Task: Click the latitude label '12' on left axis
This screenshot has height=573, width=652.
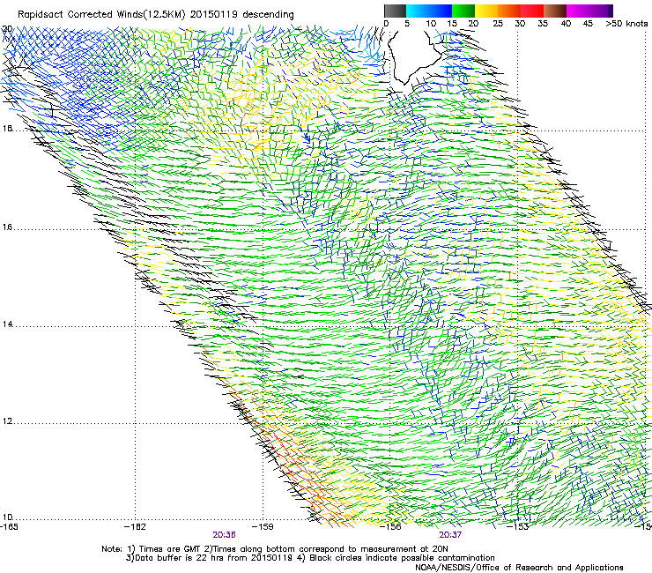Action: click(x=7, y=421)
